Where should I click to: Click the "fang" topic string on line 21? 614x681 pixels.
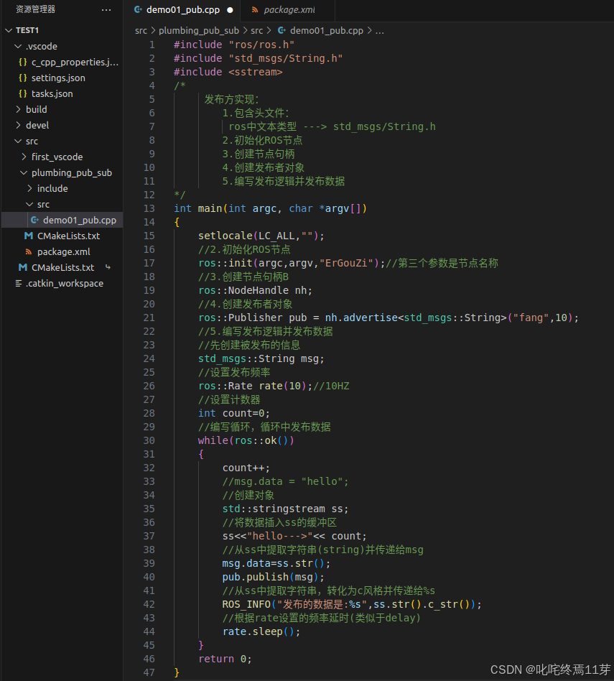531,318
